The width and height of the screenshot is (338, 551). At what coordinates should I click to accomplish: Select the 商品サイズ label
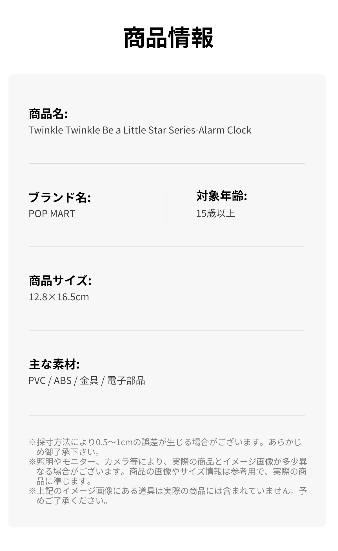[60, 281]
